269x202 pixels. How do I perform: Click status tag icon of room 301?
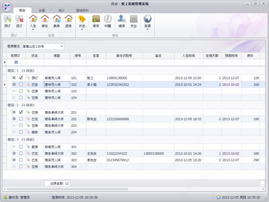28,147
